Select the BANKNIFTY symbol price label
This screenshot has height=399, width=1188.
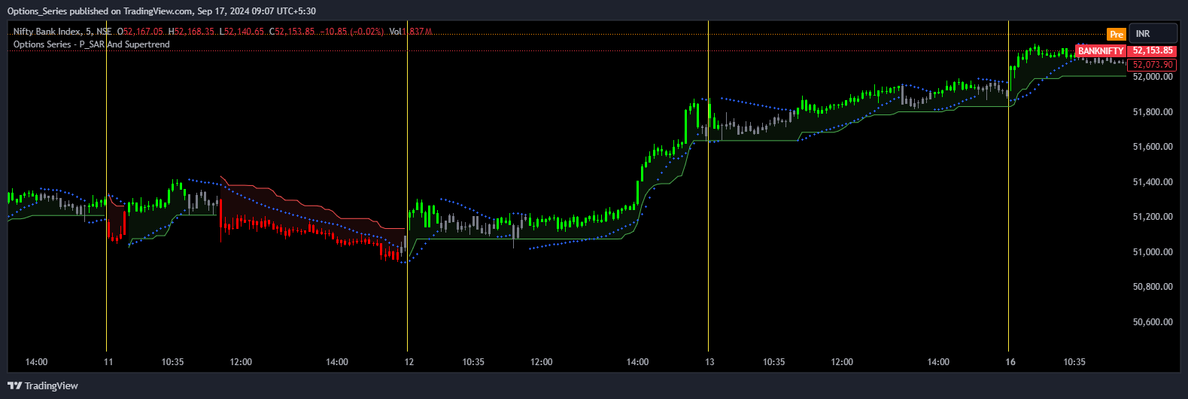click(x=1101, y=51)
